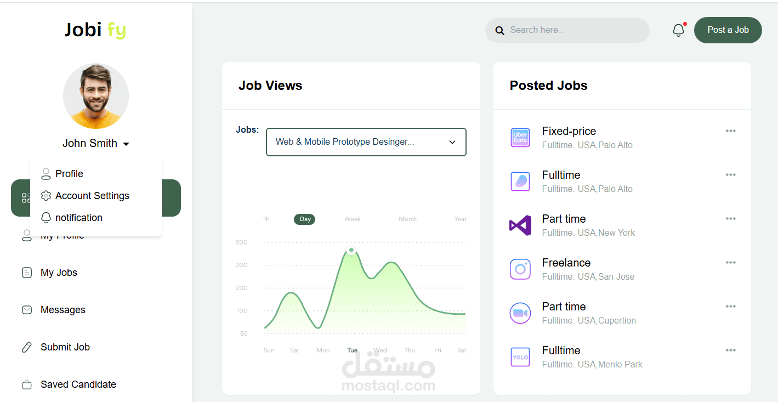This screenshot has width=778, height=402.
Task: Switch chart range to Week
Action: tap(353, 219)
